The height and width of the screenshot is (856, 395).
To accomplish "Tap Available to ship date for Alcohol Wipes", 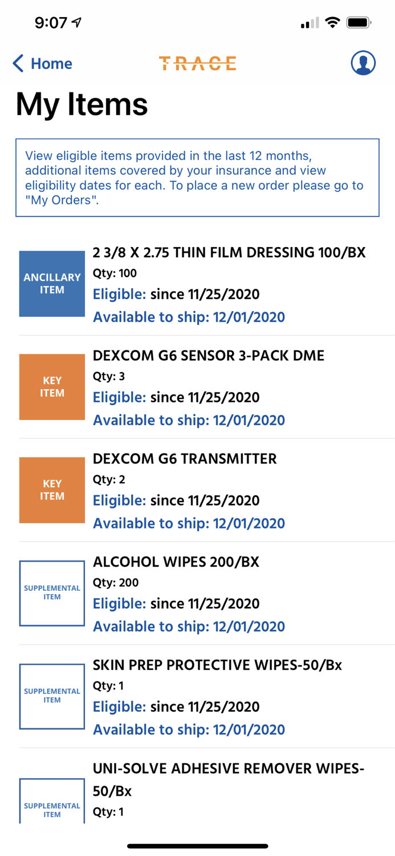I will [x=189, y=627].
